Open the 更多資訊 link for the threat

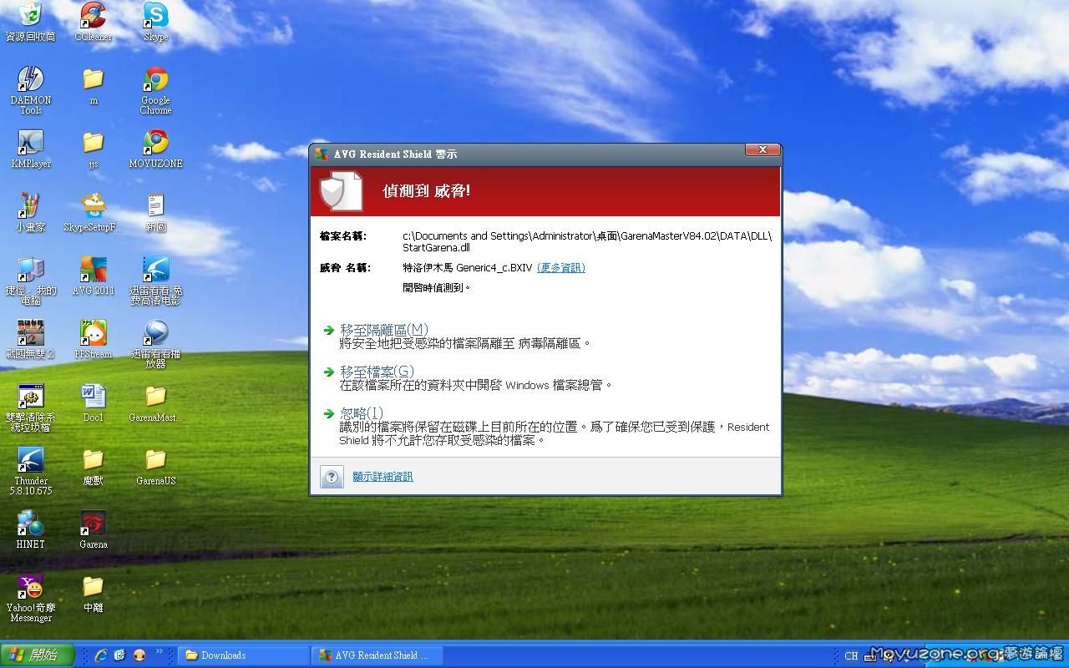click(560, 268)
